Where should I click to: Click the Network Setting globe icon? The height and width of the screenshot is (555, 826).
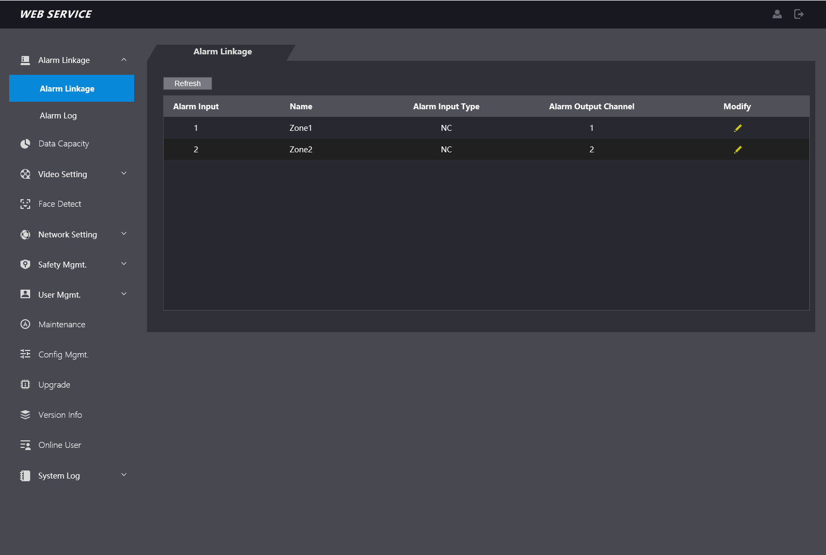click(x=25, y=234)
